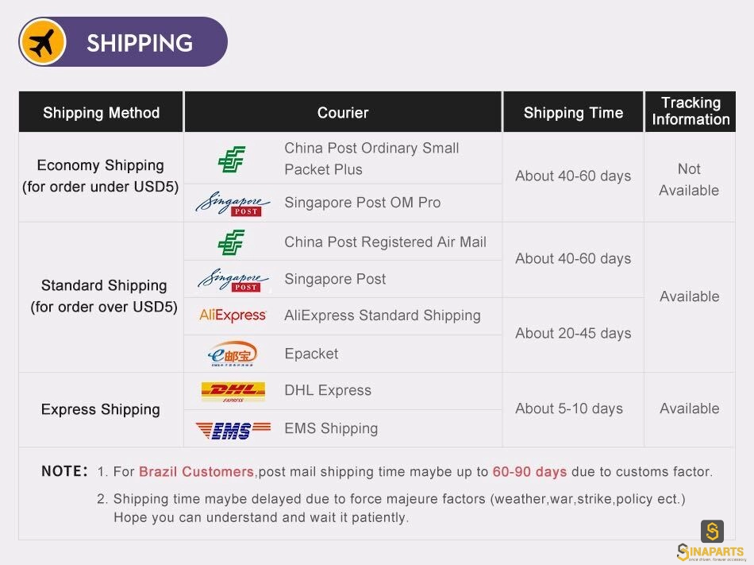
Task: Click the EMS logo
Action: [x=233, y=430]
